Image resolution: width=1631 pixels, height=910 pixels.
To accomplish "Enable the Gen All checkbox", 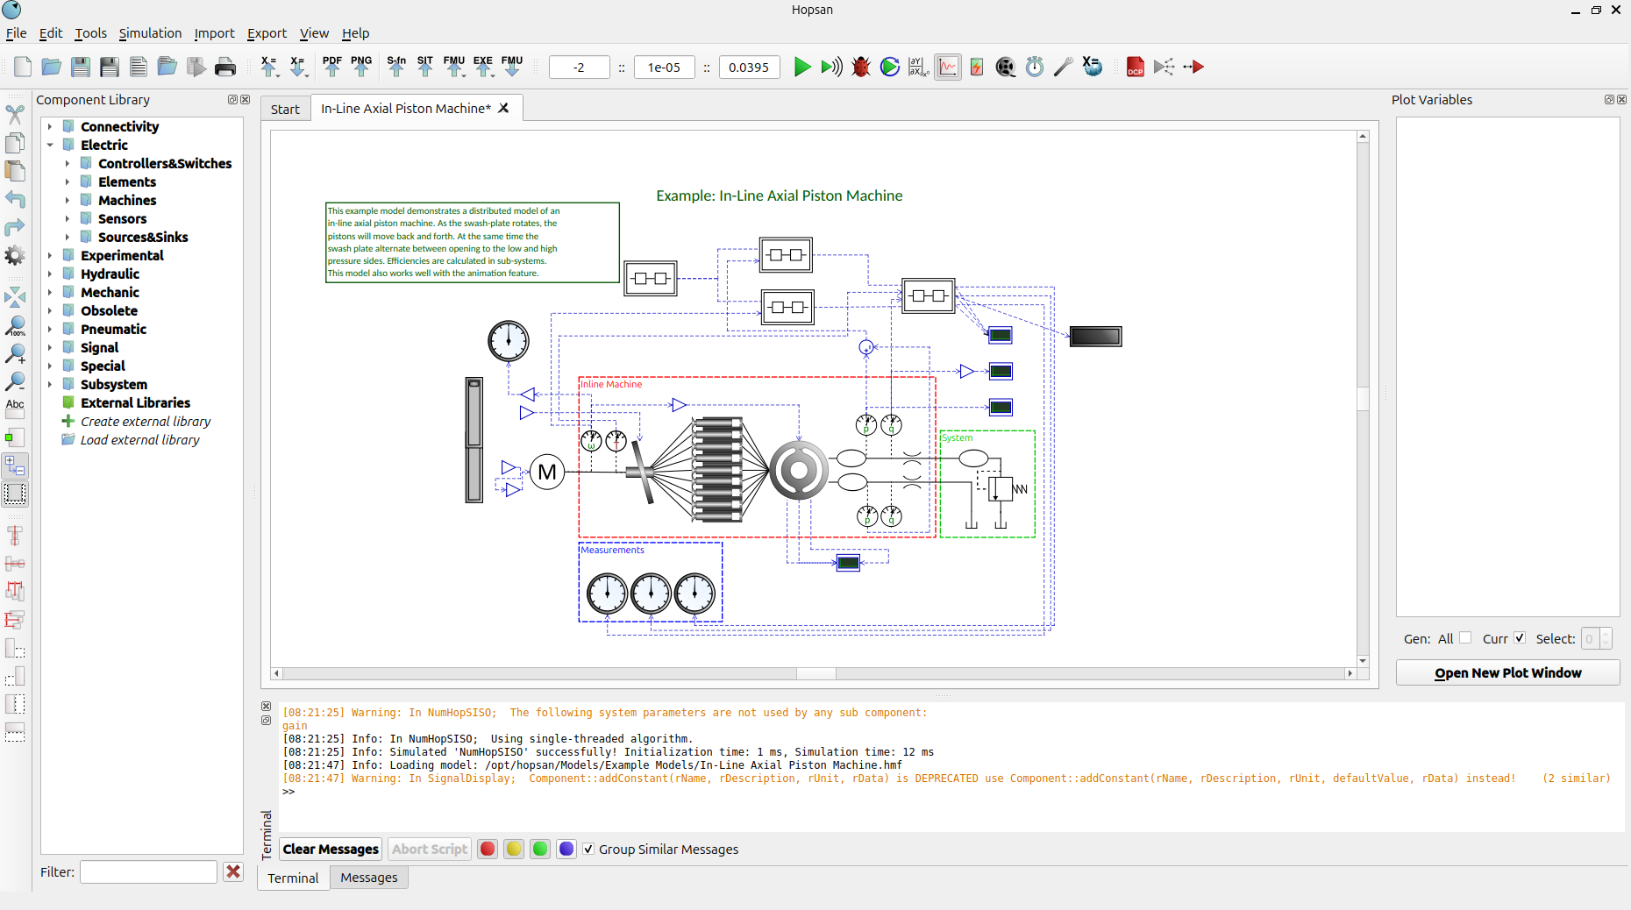I will click(1465, 638).
